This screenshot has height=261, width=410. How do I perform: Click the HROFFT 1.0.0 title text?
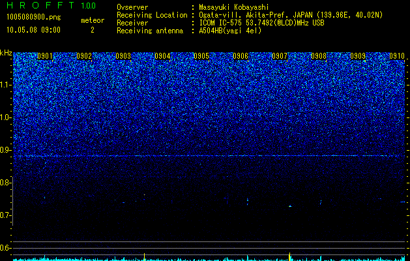[x=51, y=5]
